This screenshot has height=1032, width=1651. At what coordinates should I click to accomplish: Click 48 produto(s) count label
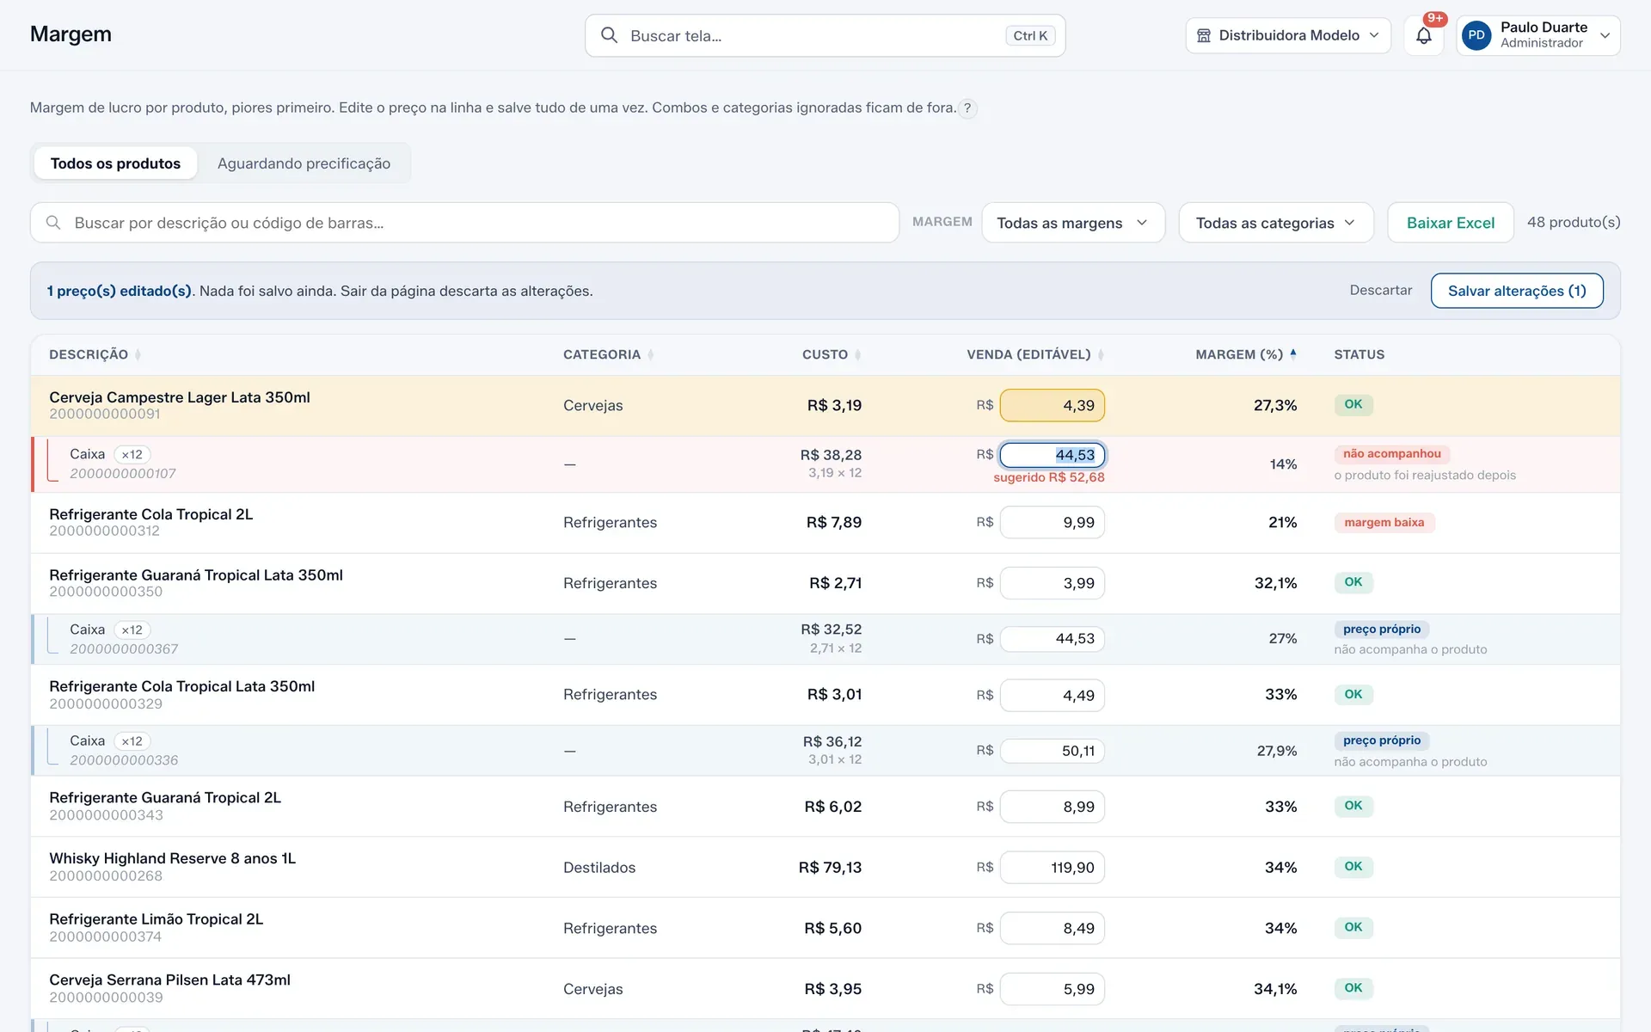[x=1573, y=222]
